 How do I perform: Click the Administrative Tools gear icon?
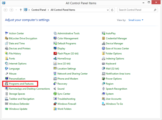55,33
